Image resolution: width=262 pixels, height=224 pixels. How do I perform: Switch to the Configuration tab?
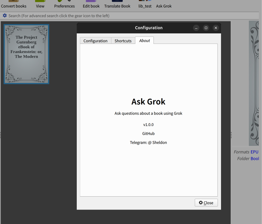(96, 41)
